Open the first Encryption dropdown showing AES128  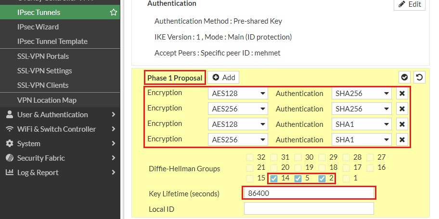pyautogui.click(x=238, y=94)
